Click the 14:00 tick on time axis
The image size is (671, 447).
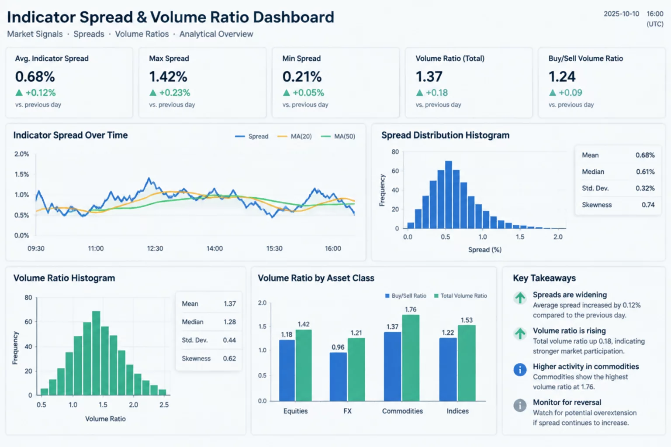coord(214,248)
